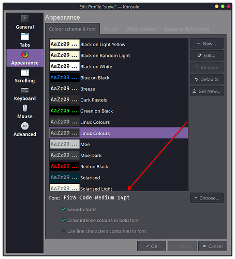The width and height of the screenshot is (235, 259).
Task: Switch to the Colour scheme & font tab
Action: click(72, 29)
